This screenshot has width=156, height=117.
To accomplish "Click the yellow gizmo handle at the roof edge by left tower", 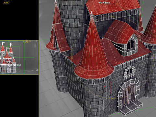I will pyautogui.click(x=71, y=58).
